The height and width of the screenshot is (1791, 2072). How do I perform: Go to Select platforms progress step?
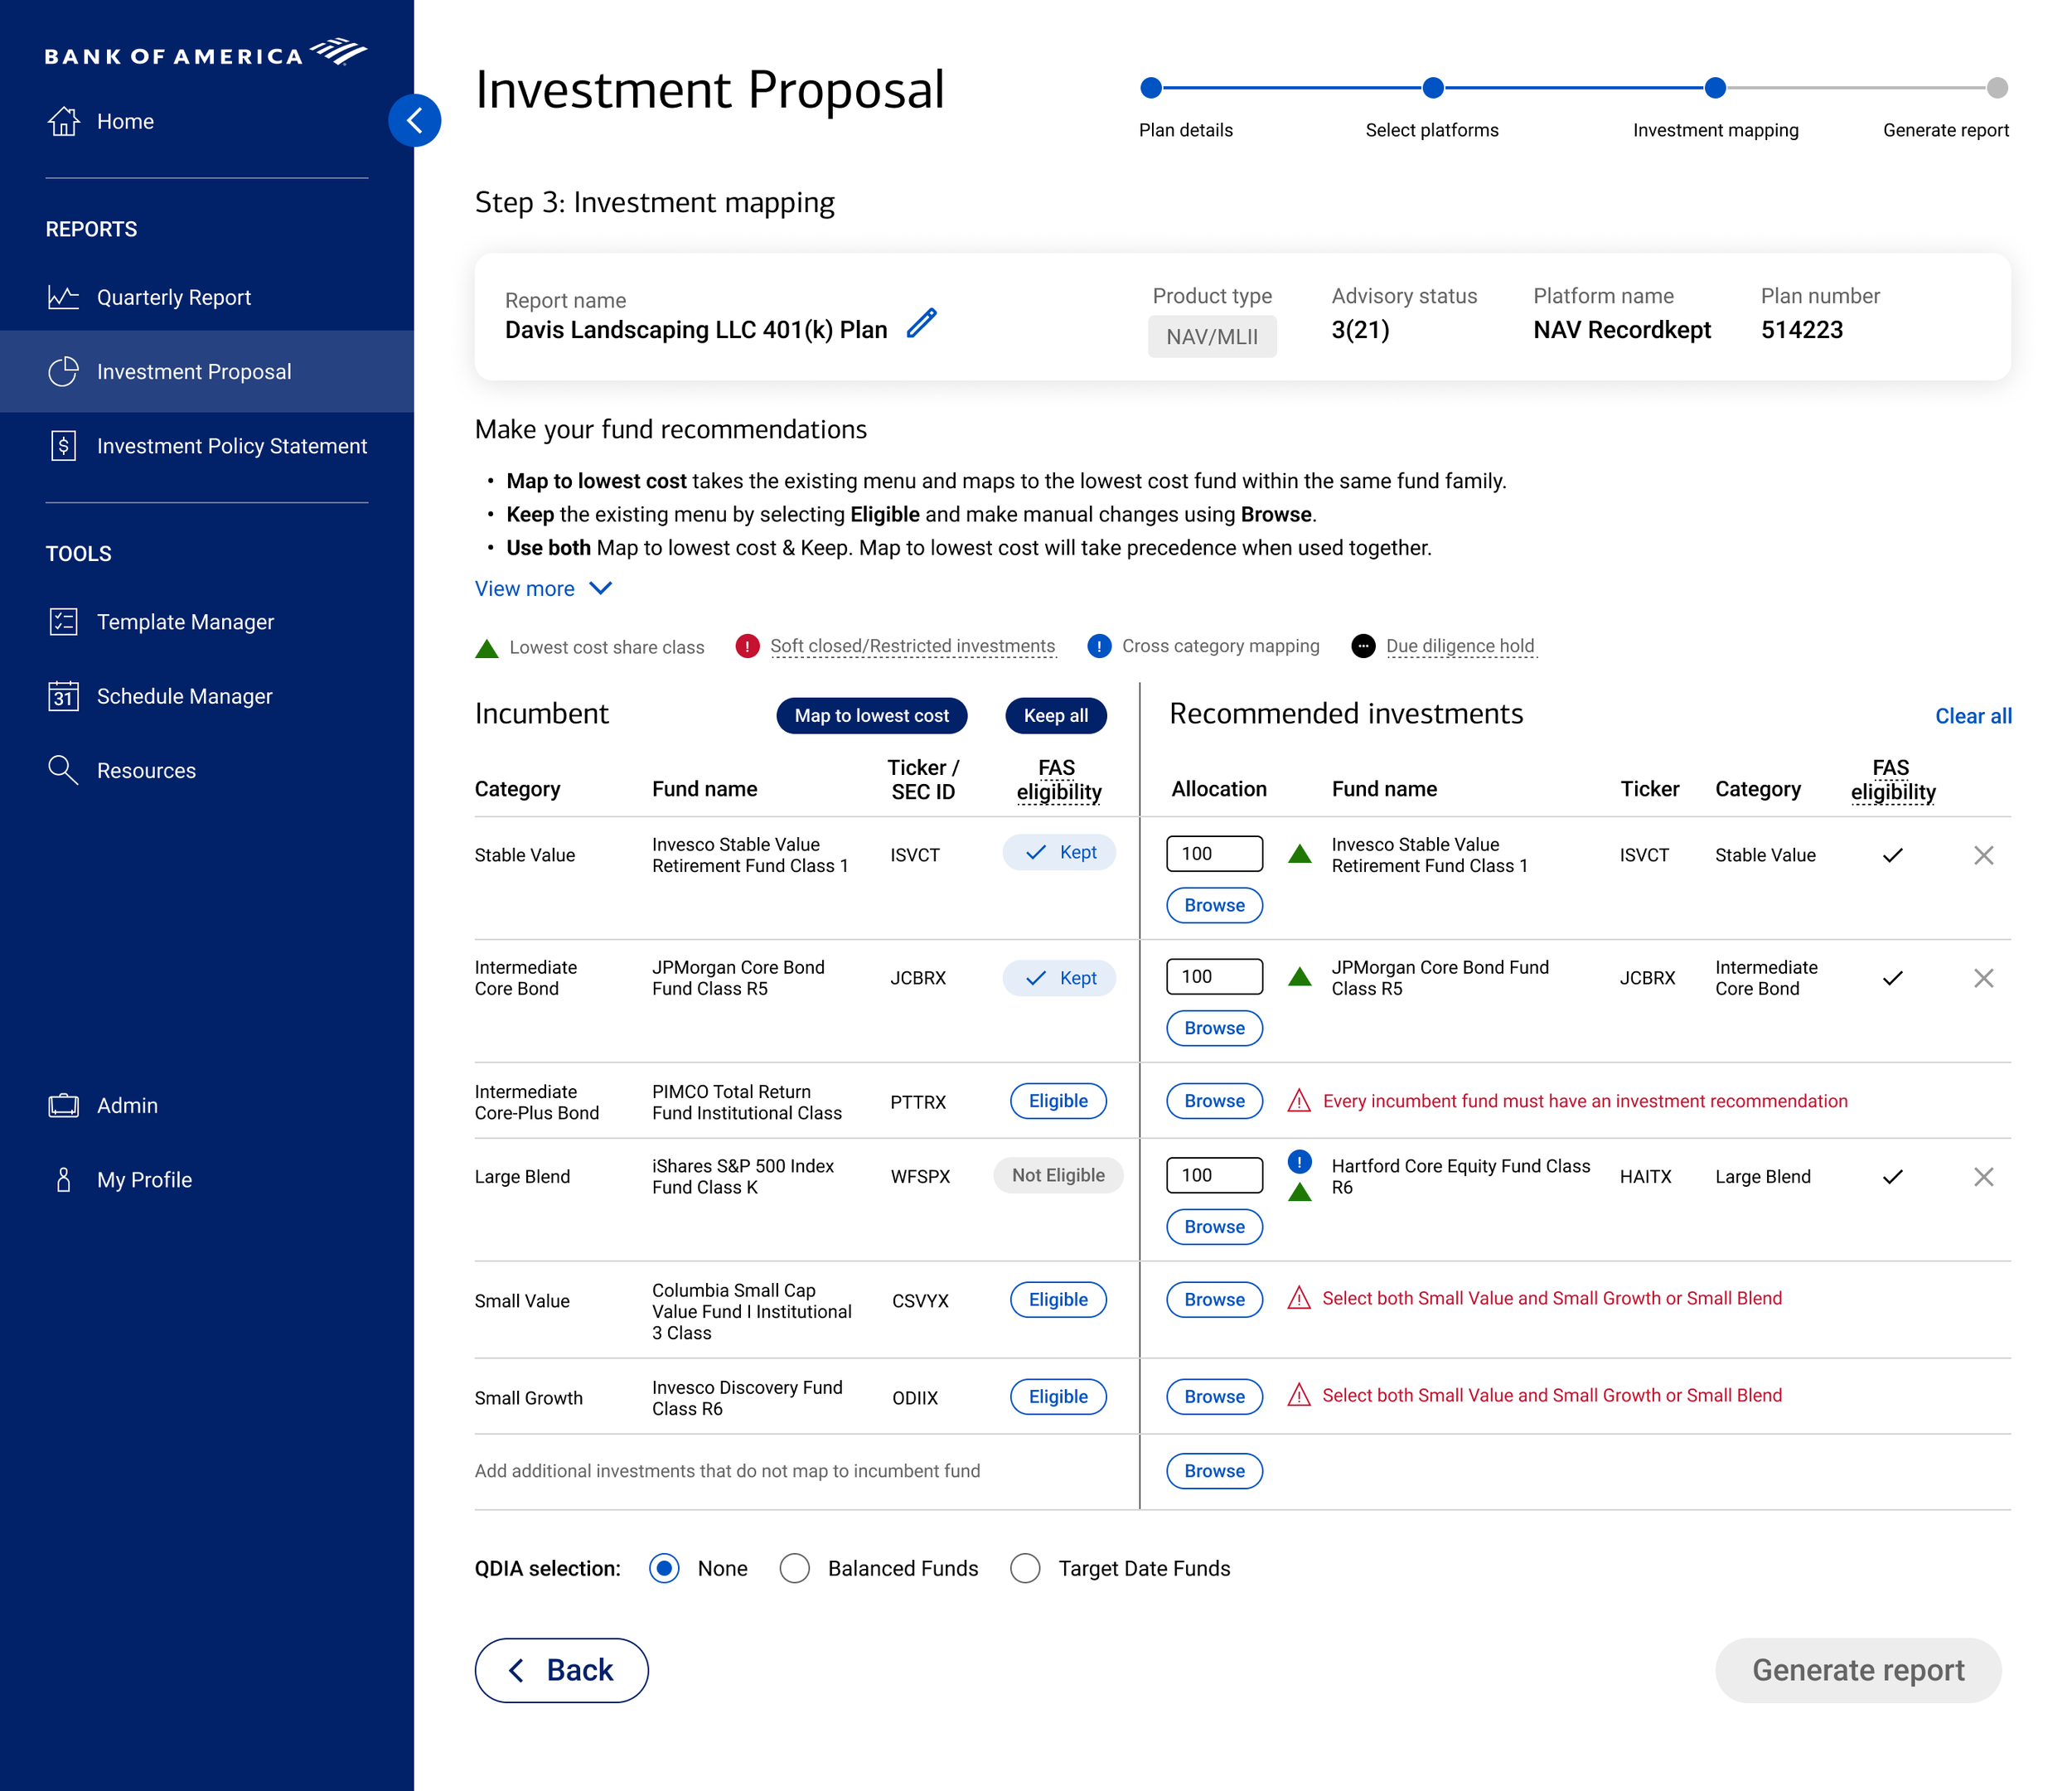pos(1432,88)
